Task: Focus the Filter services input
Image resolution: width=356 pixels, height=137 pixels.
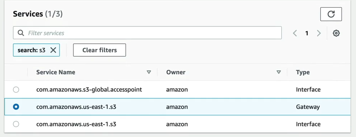Action: tap(148, 33)
